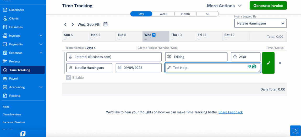Image resolution: width=301 pixels, height=137 pixels.
Task: Select Sat 12 in the week strip
Action: (x=236, y=37)
